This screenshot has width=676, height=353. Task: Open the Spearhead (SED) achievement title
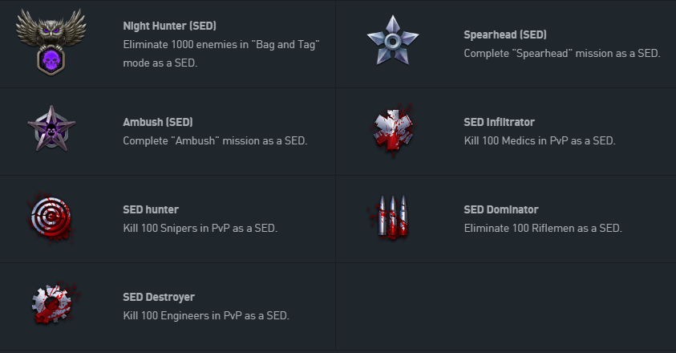tap(505, 34)
